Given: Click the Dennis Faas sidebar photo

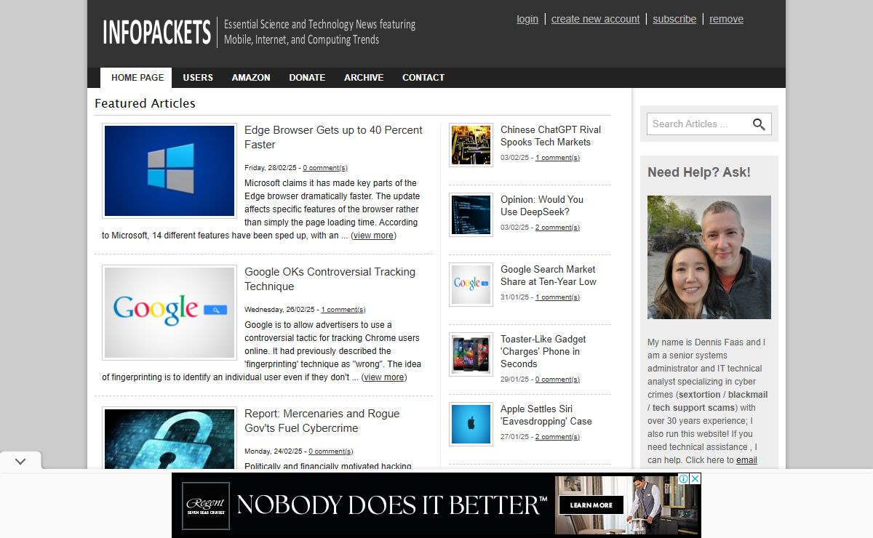Looking at the screenshot, I should coord(709,257).
